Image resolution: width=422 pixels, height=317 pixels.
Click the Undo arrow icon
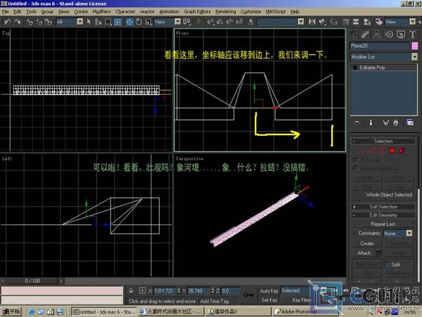pos(8,22)
